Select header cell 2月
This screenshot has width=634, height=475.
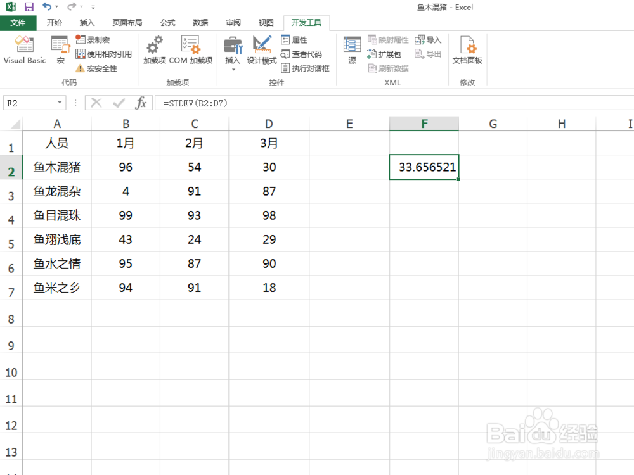195,143
